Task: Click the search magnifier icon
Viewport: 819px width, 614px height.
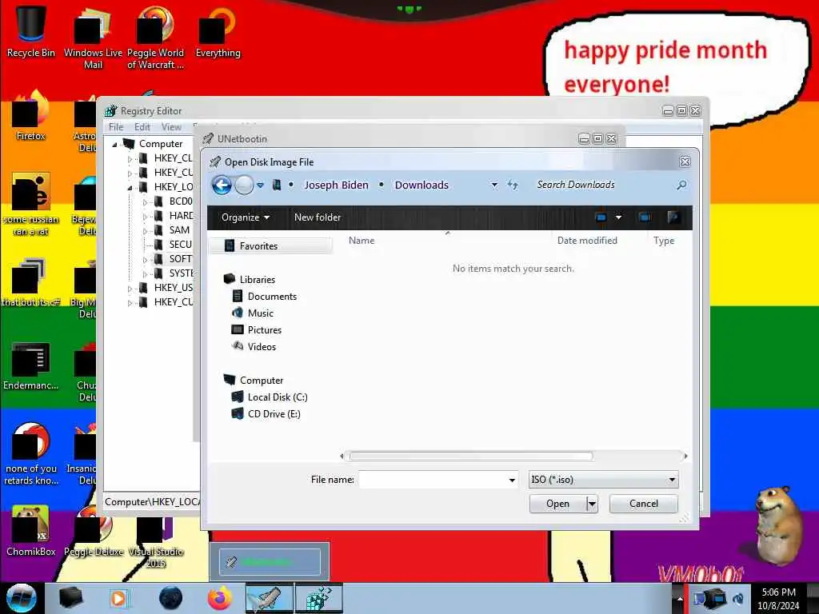Action: 681,185
